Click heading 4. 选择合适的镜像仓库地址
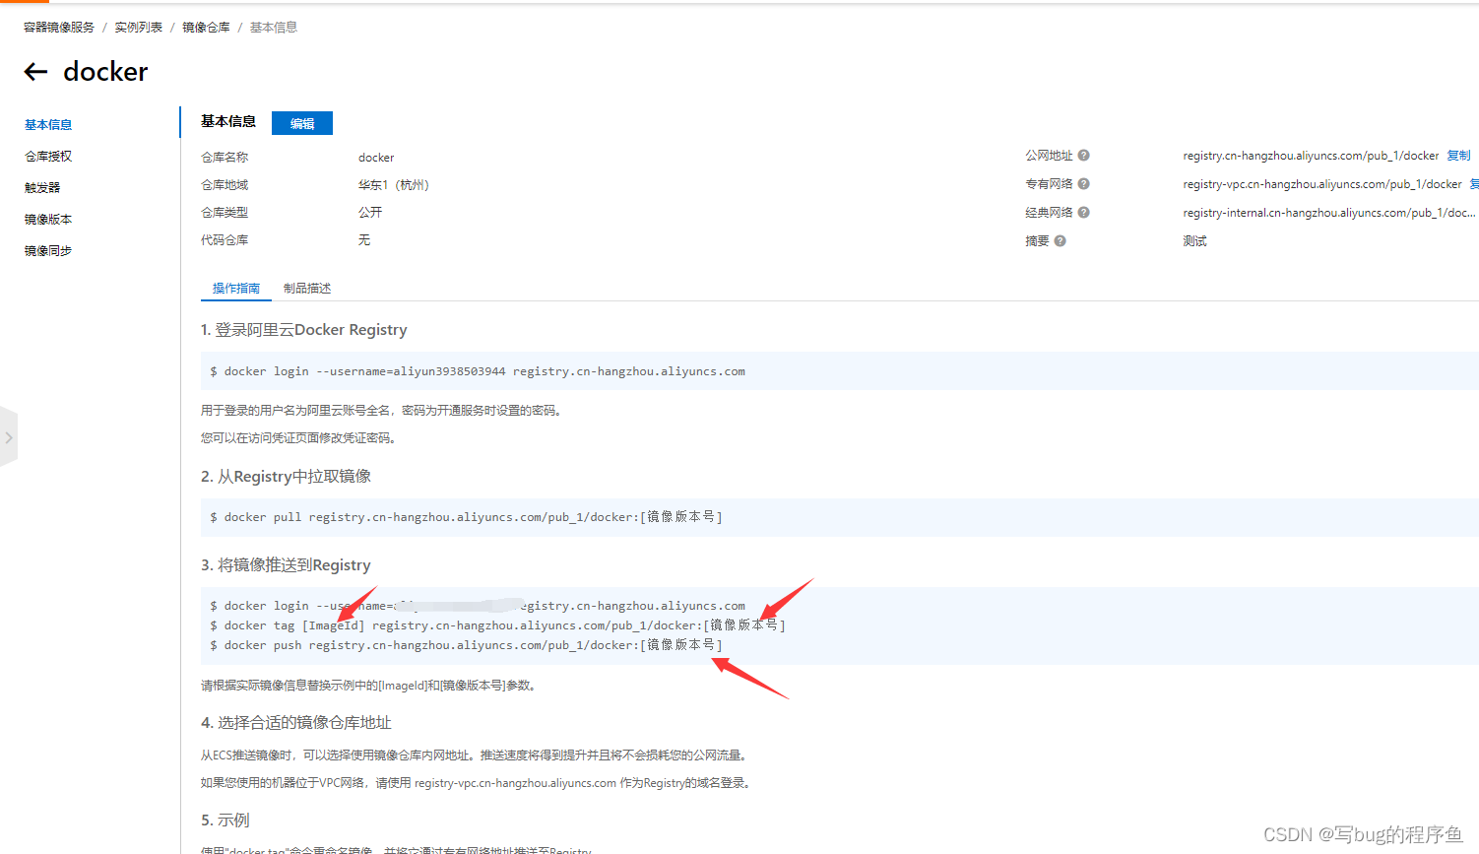Image resolution: width=1479 pixels, height=854 pixels. (x=296, y=723)
